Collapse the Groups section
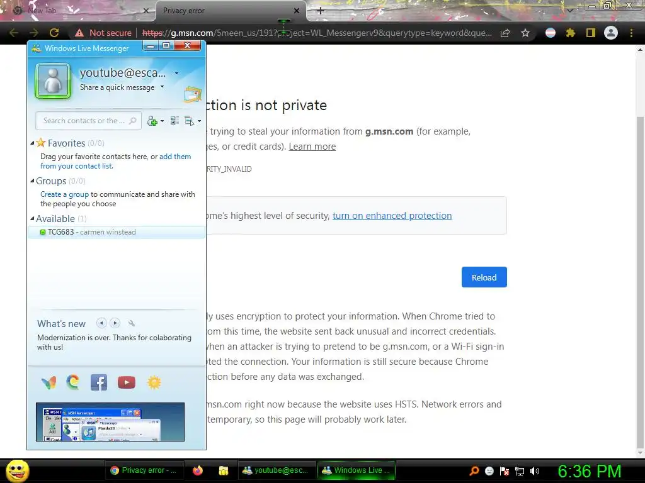Viewport: 645px width, 483px height. [32, 180]
